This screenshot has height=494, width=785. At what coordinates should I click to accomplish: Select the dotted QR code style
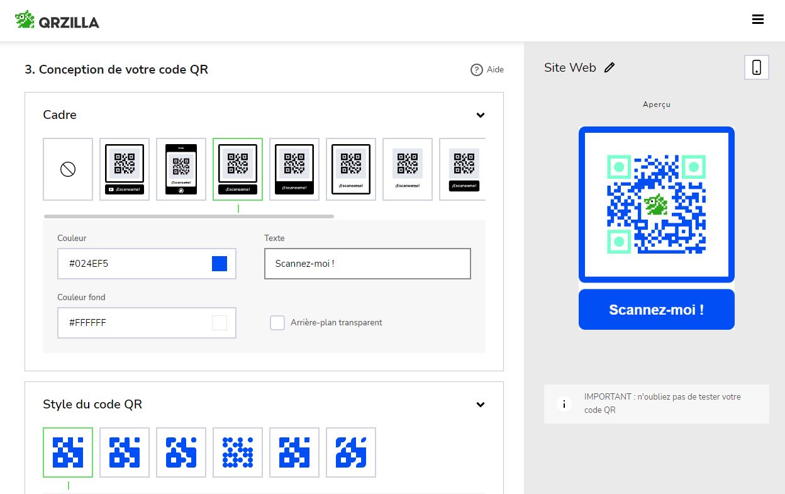point(238,452)
